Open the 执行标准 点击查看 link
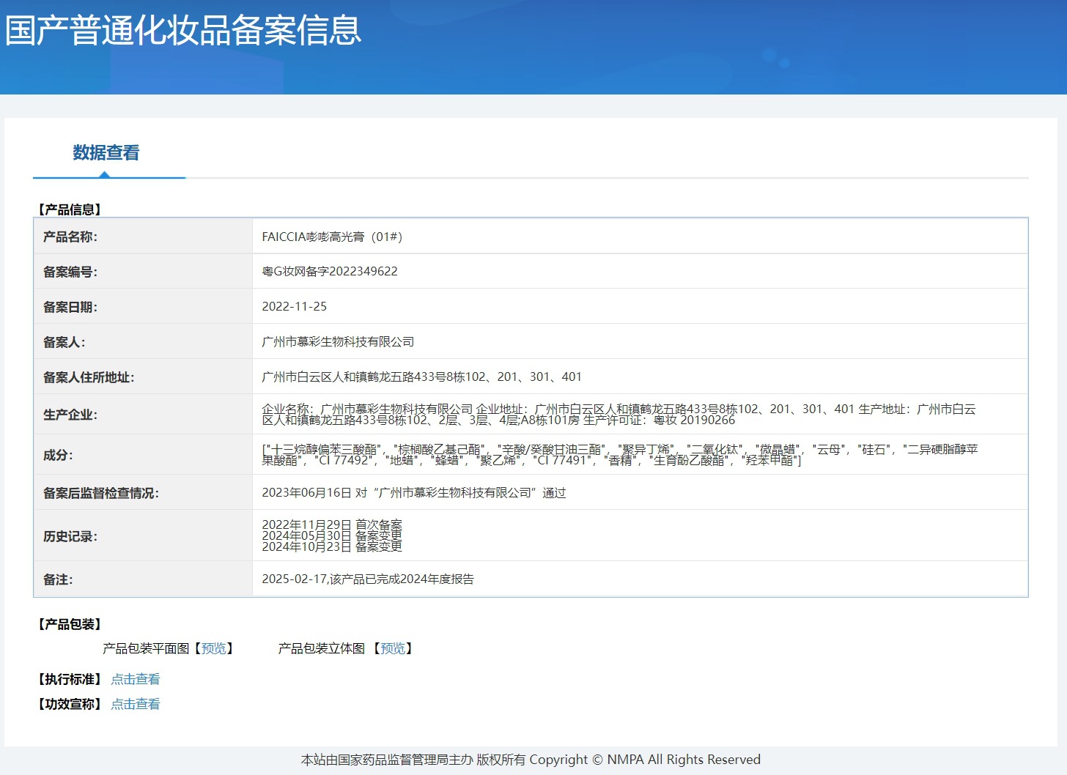 (136, 679)
